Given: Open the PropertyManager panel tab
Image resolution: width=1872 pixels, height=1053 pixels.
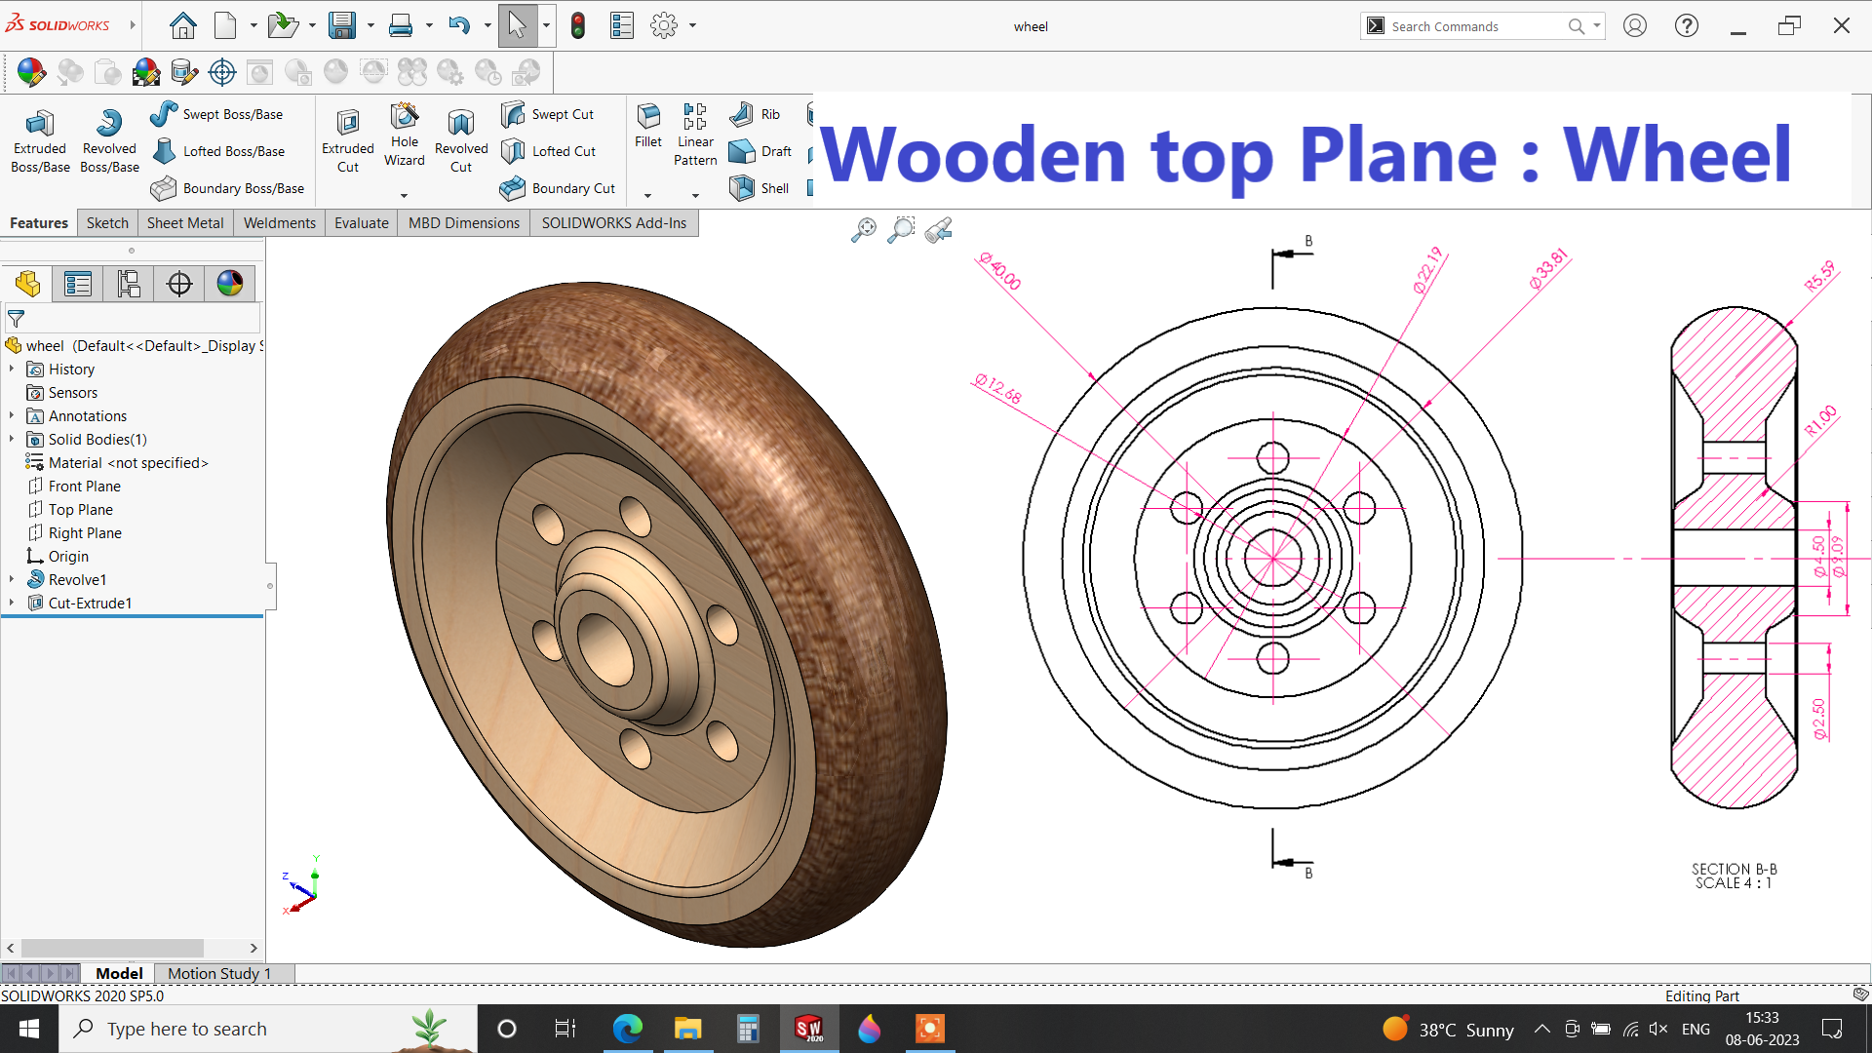Looking at the screenshot, I should pos(78,284).
